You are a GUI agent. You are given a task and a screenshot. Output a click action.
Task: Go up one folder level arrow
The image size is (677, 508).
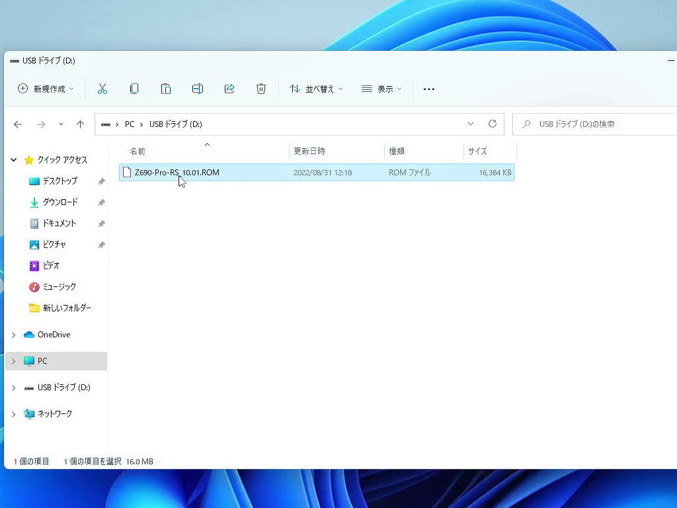(x=80, y=124)
